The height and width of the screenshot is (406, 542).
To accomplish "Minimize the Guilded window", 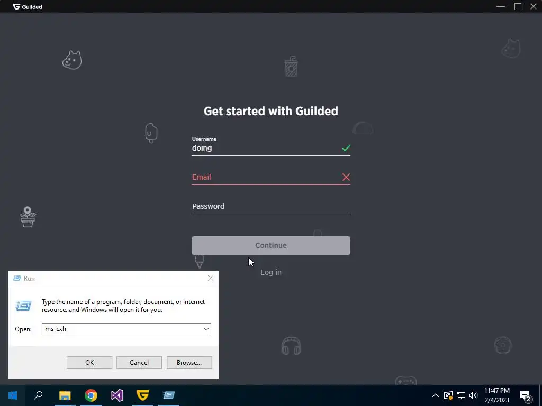I will tap(501, 6).
